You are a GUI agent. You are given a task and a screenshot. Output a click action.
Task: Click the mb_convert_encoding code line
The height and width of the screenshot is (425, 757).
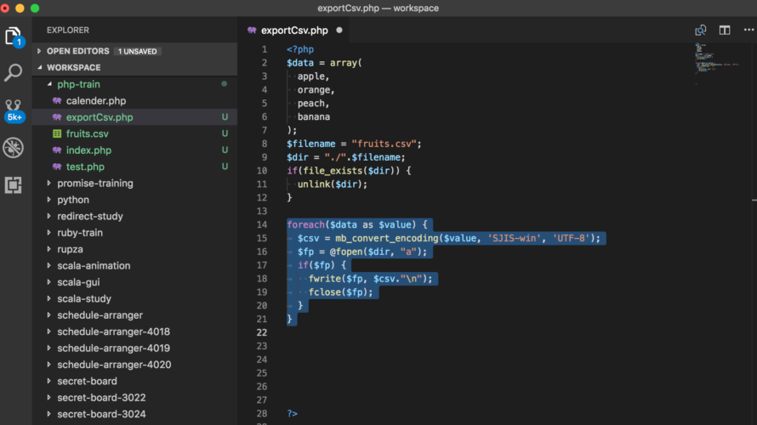tap(448, 238)
